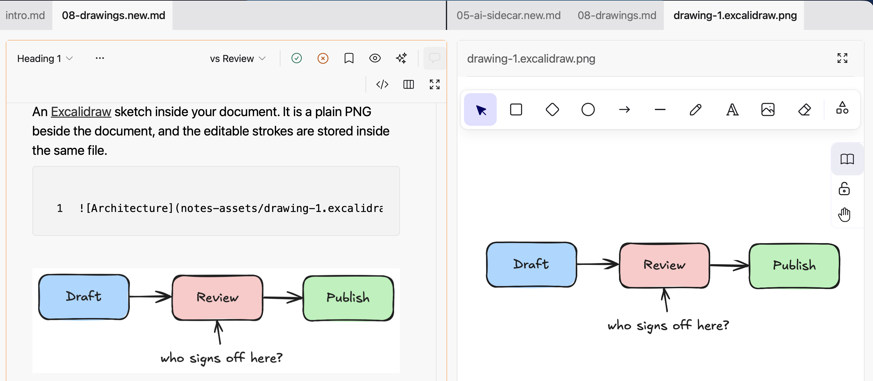Follow the Excalidraw hyperlink in the text
Viewport: 873px width, 381px height.
coord(81,112)
